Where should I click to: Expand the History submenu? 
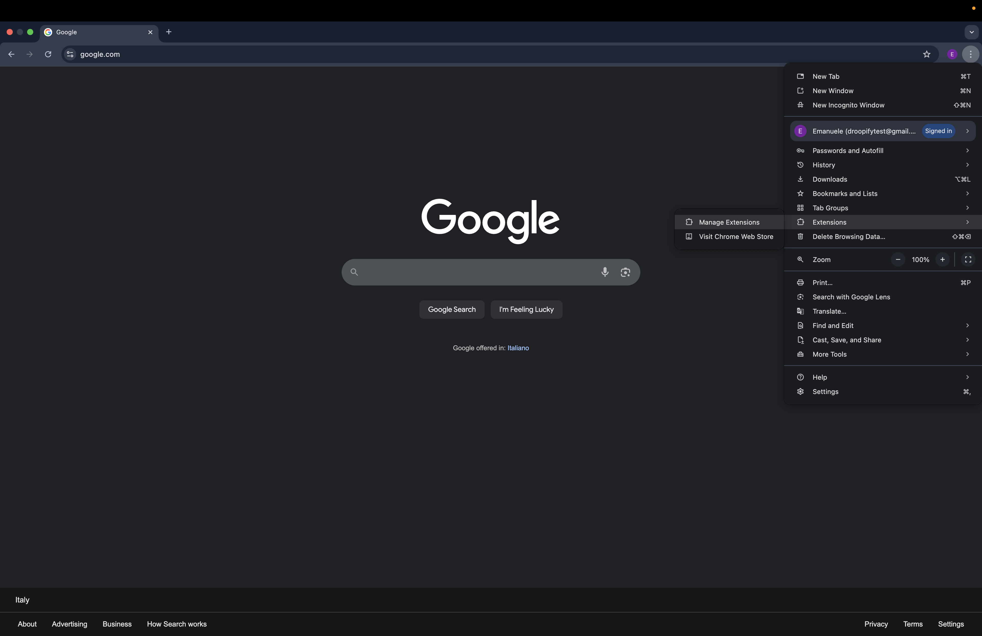883,165
